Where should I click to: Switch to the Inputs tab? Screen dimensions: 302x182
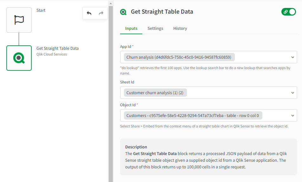point(131,29)
